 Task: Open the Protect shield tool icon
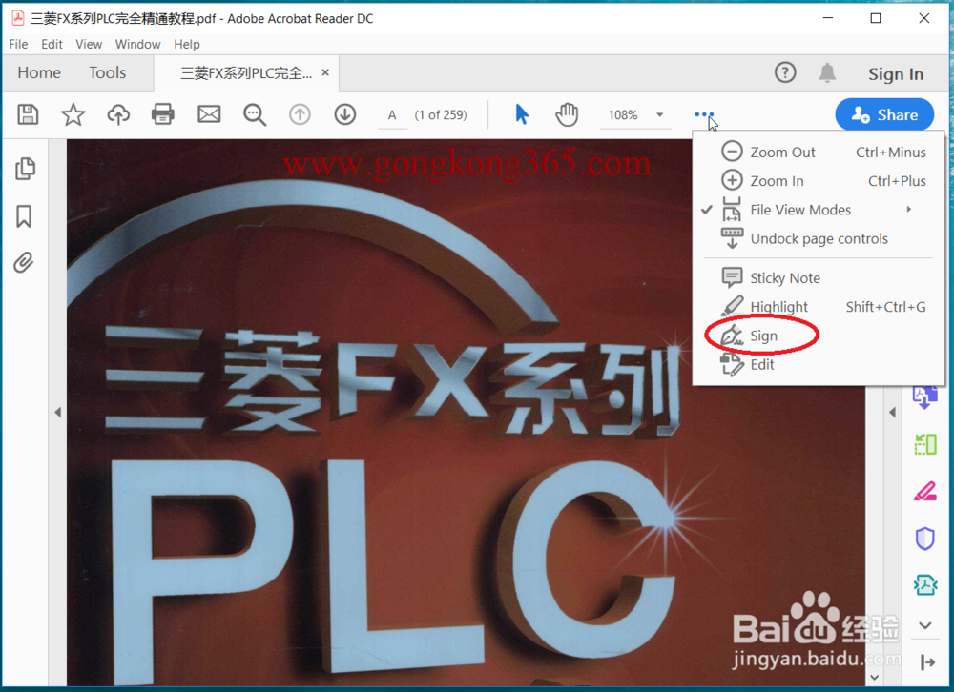pyautogui.click(x=924, y=539)
